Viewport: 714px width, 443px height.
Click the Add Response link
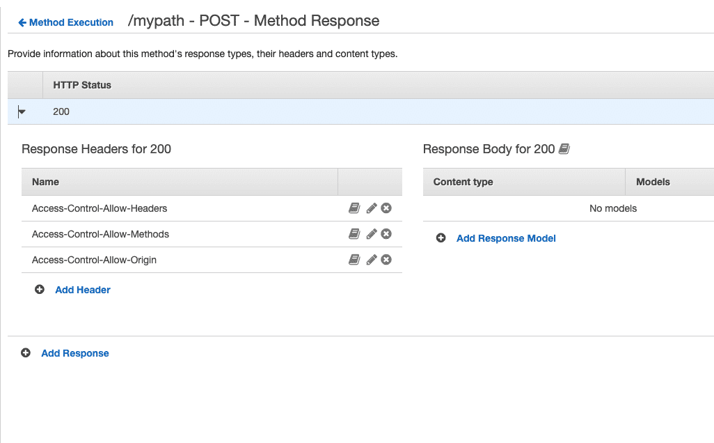point(75,353)
